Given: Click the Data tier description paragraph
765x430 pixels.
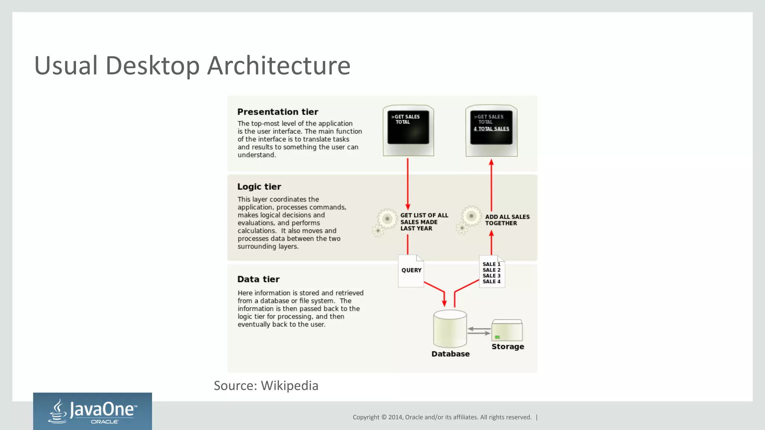Looking at the screenshot, I should [301, 309].
